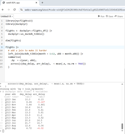Close the Untitled1.R editor tab
The image size is (125, 134).
12,16
